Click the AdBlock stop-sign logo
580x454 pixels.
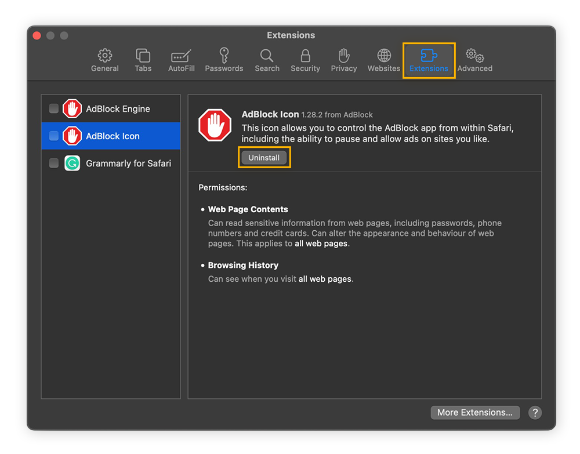tap(215, 125)
